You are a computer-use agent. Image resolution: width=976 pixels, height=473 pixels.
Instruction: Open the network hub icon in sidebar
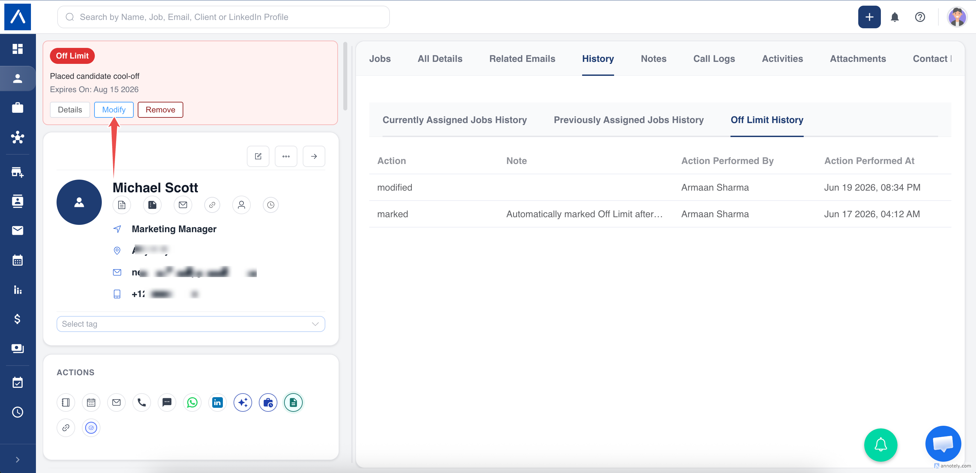(x=17, y=137)
